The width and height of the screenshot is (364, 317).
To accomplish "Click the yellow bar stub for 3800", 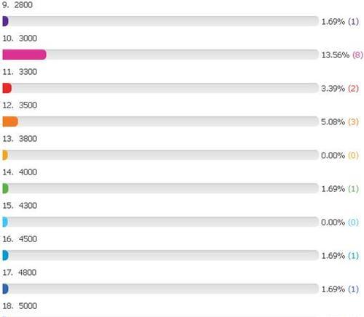I will pyautogui.click(x=5, y=155).
